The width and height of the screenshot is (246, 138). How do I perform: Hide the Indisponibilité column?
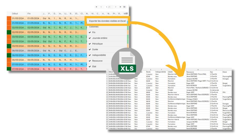(90, 55)
